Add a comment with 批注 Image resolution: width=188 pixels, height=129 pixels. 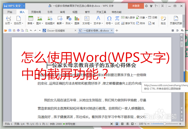[163, 20]
